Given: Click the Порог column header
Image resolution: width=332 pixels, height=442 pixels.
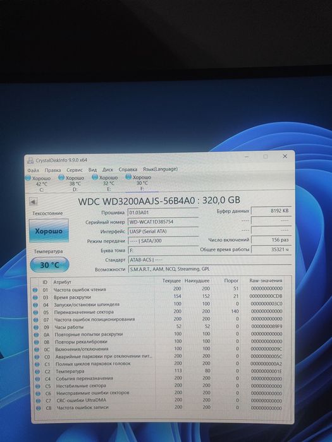Looking at the screenshot, I should pyautogui.click(x=231, y=281).
